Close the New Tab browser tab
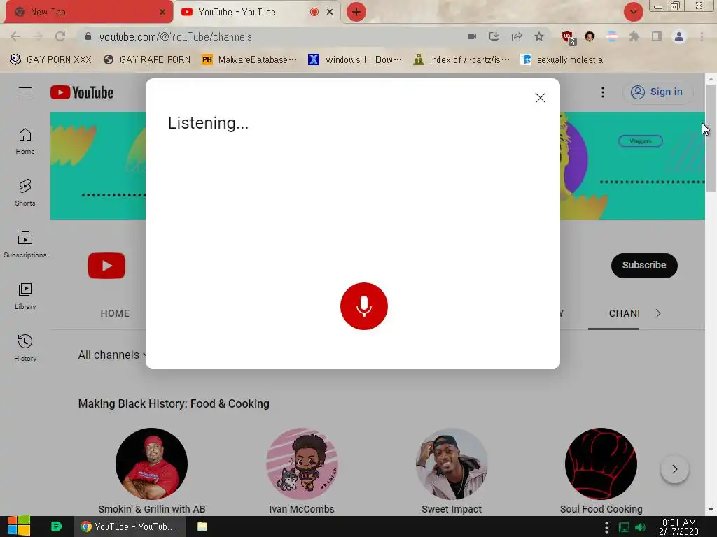 (x=162, y=13)
